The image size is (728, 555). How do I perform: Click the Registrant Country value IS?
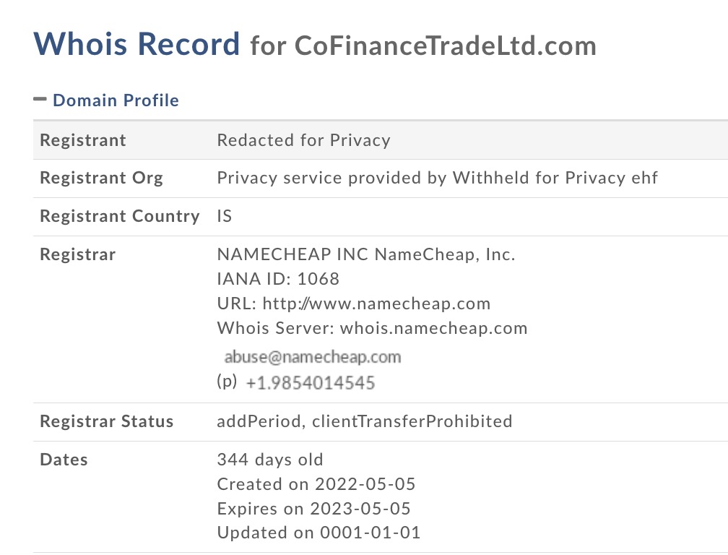224,216
